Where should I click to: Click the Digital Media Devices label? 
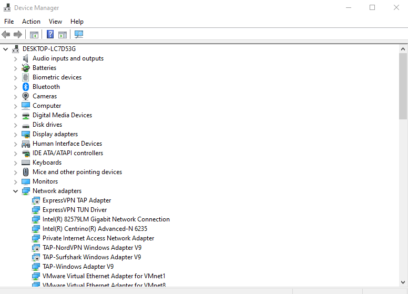[62, 115]
